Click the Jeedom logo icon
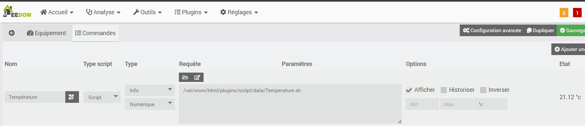 [17, 12]
